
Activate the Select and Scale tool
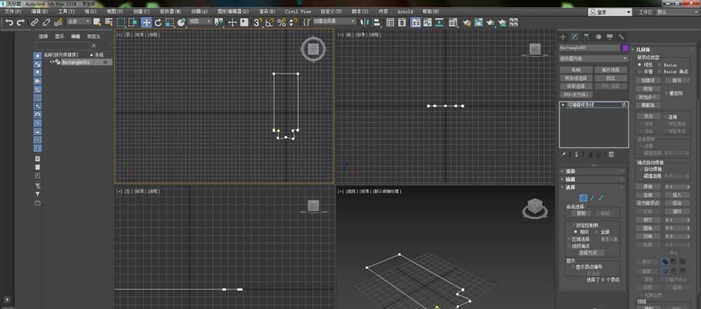[170, 22]
